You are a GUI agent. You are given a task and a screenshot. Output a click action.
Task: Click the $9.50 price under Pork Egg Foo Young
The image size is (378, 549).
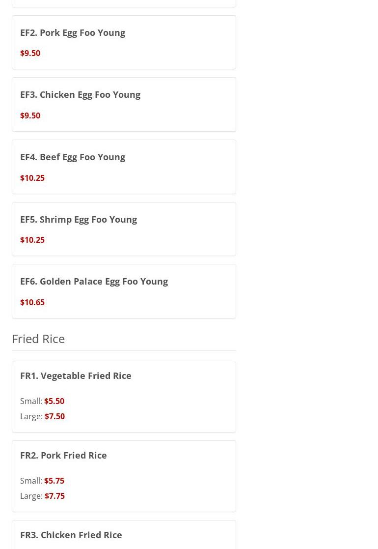(x=30, y=53)
